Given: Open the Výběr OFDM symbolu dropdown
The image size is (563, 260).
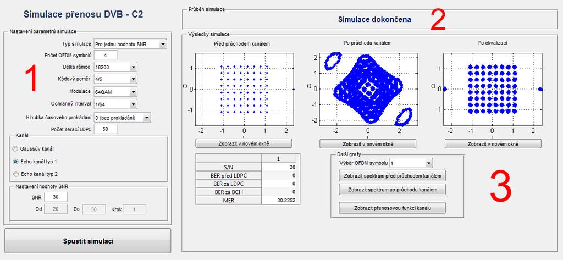Looking at the screenshot, I should coord(411,163).
